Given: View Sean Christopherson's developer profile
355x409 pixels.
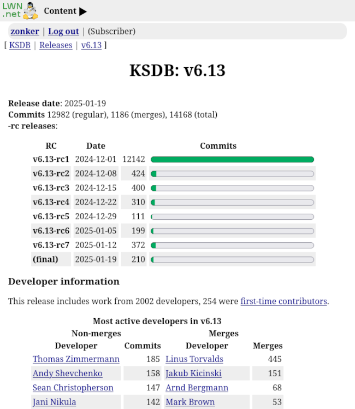Looking at the screenshot, I should (73, 388).
